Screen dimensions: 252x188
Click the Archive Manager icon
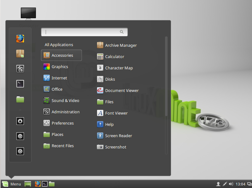[x=100, y=45]
